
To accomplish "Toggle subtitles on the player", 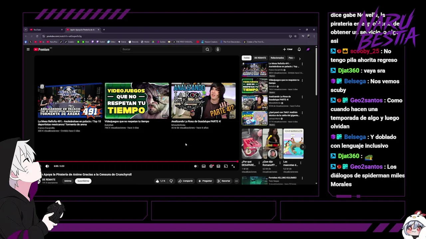I will pyautogui.click(x=204, y=166).
